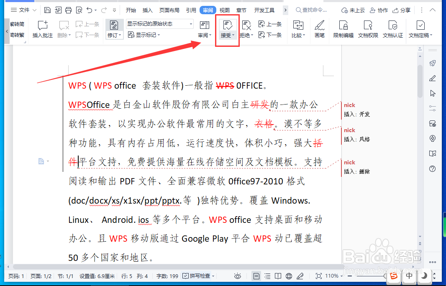Click the Compare (比较) documents icon
446x286 pixels.
tap(298, 26)
